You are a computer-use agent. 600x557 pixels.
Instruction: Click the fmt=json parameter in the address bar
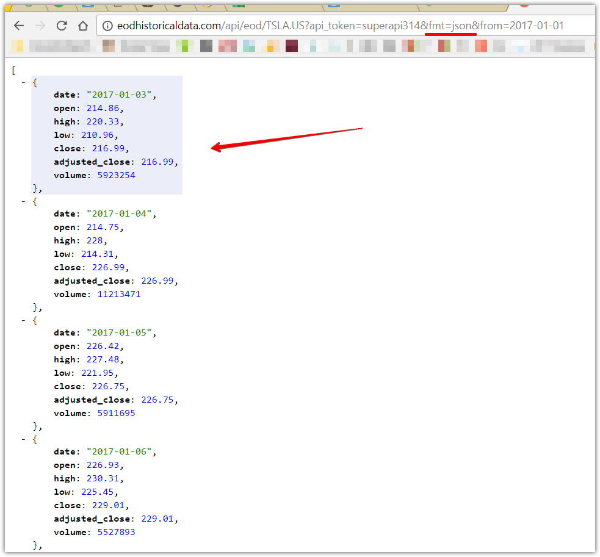(450, 26)
